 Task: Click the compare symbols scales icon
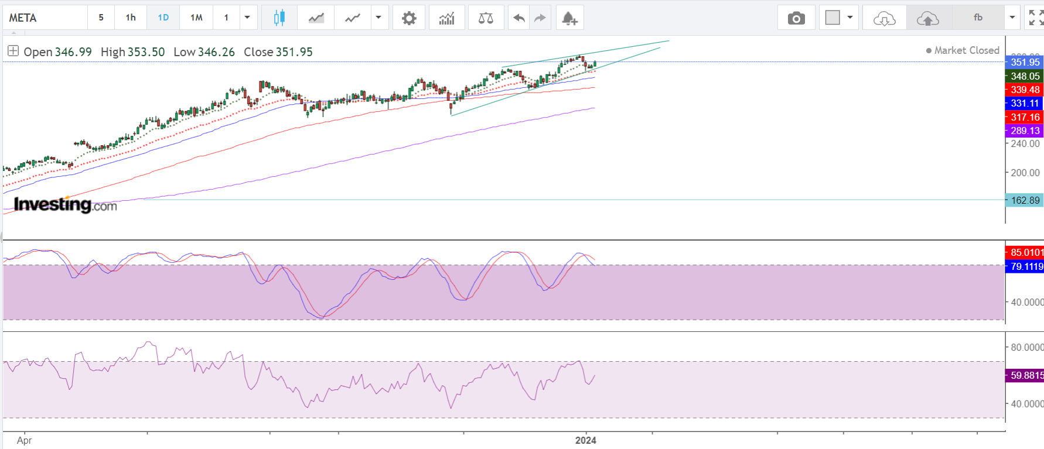point(486,18)
